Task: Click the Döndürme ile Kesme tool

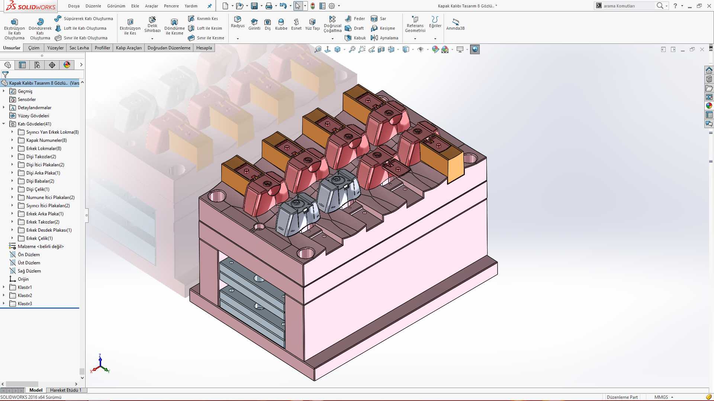Action: coord(174,27)
